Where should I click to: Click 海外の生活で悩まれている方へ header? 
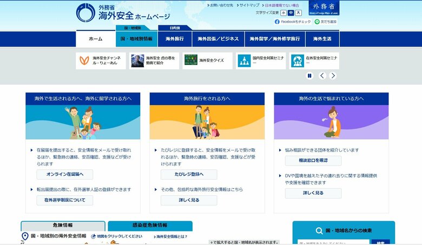(x=331, y=98)
